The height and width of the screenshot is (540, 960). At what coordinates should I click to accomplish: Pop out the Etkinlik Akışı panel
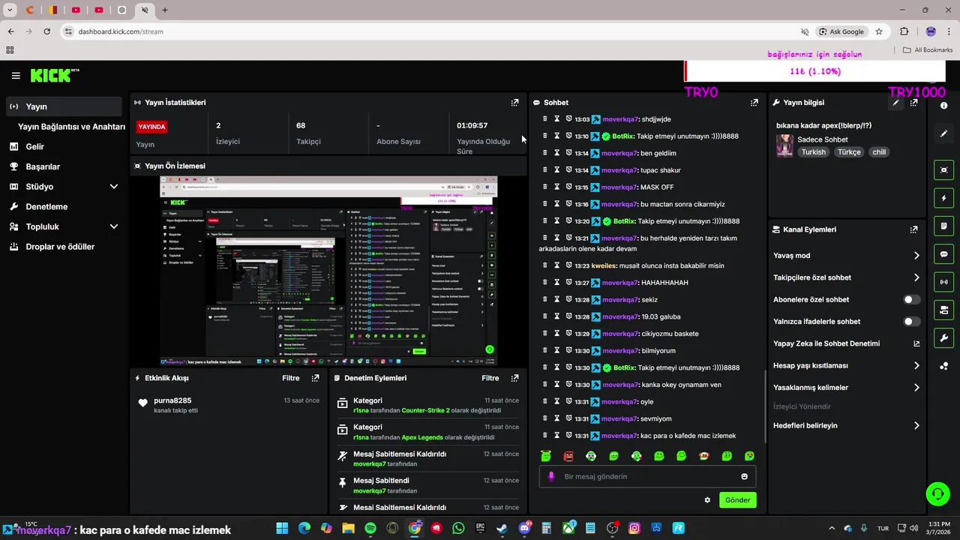pos(315,379)
